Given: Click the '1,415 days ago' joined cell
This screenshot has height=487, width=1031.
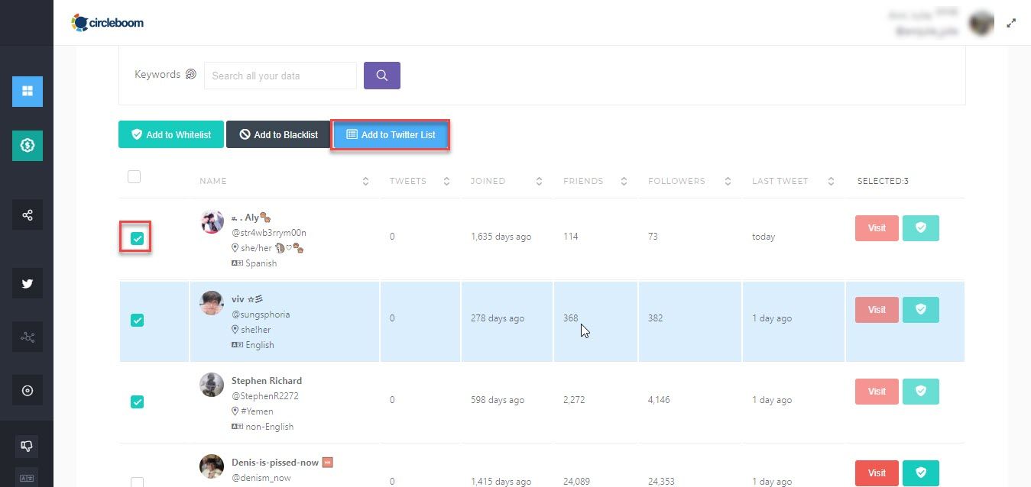Looking at the screenshot, I should click(x=501, y=482).
